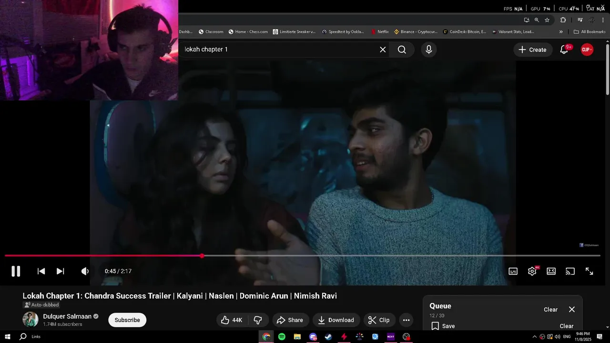Switch ENG input language
The height and width of the screenshot is (343, 610).
click(x=567, y=337)
